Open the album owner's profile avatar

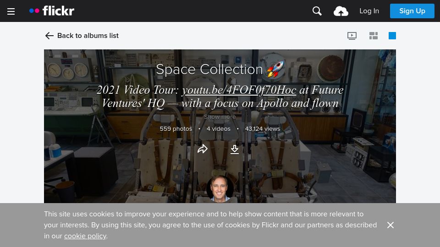point(220,189)
